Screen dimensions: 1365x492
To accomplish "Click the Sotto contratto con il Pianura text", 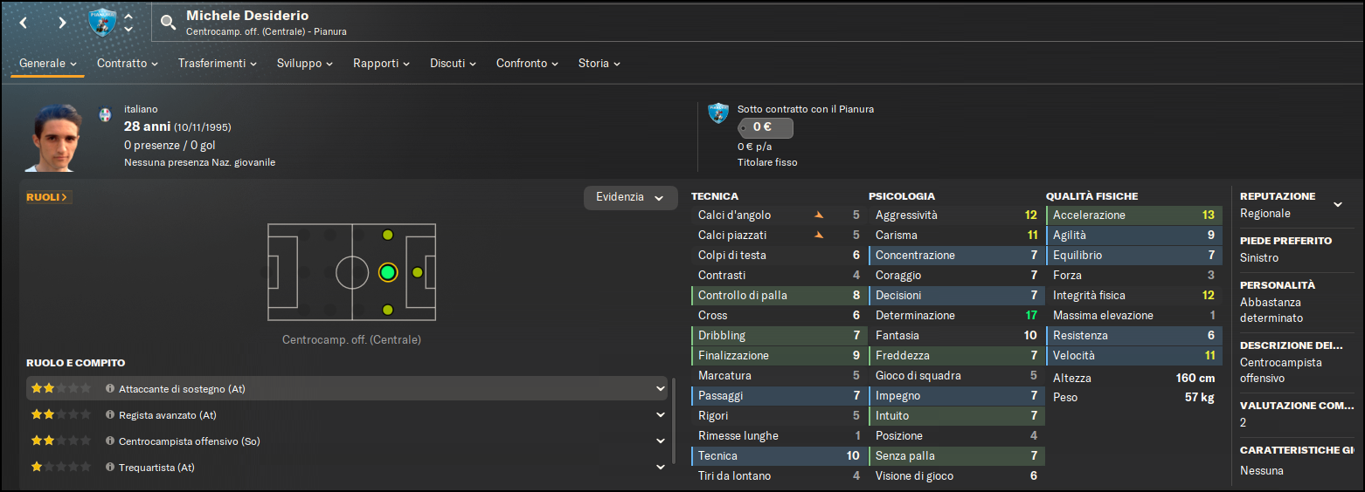I will click(806, 109).
